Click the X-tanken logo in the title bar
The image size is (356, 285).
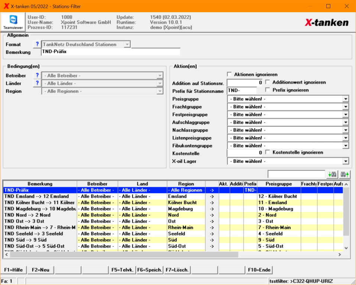tap(6, 6)
